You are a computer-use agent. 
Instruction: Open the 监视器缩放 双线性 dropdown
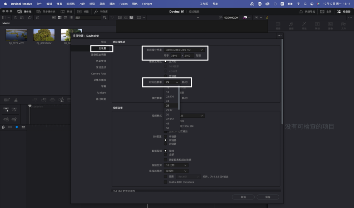[x=176, y=171]
